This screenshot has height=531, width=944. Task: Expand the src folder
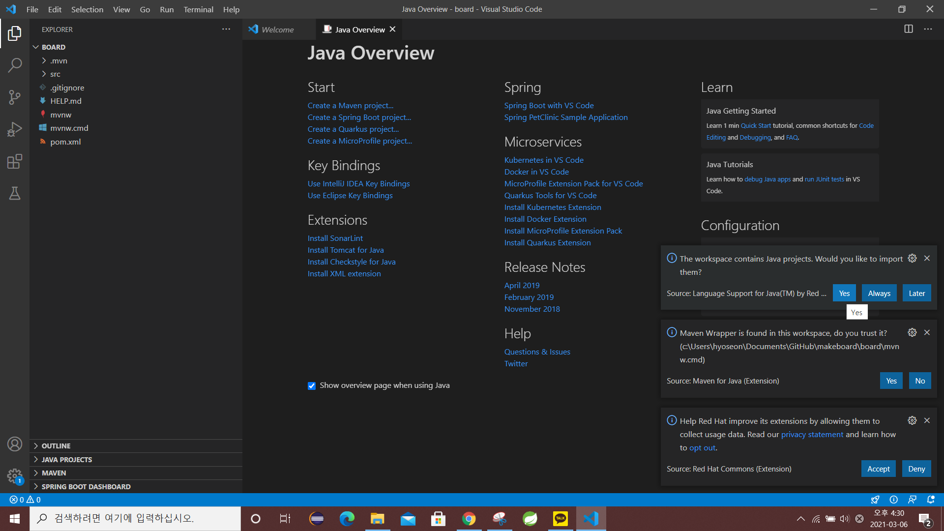pyautogui.click(x=55, y=74)
